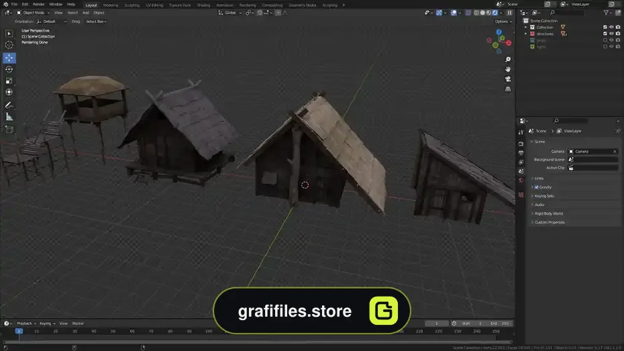Open the Texture properties tab
Screen dimensions: 624x351
521,195
